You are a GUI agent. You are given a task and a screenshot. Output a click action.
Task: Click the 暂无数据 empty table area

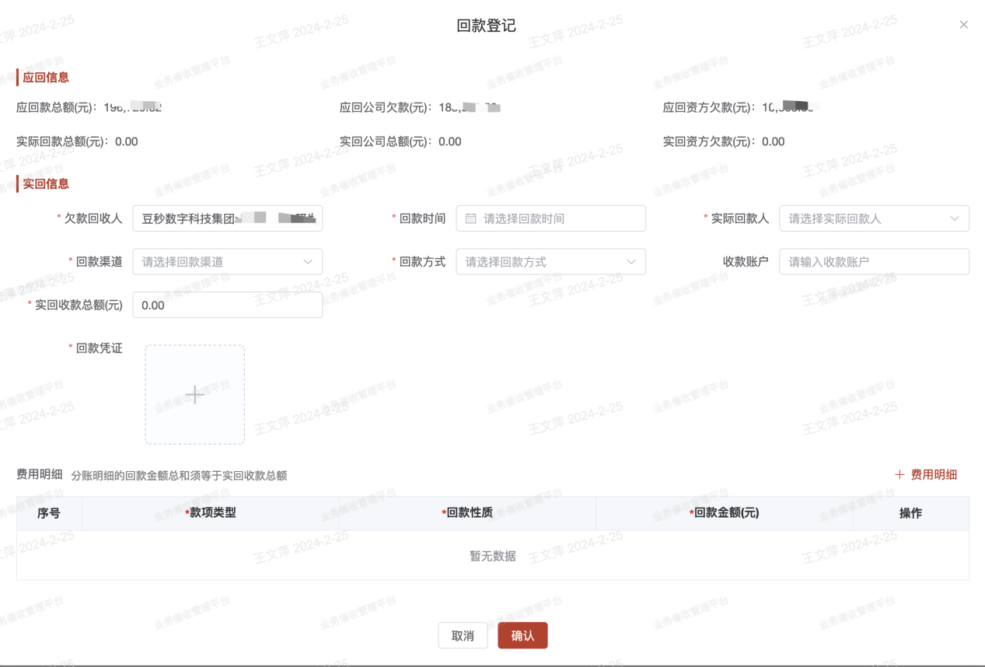tap(492, 556)
